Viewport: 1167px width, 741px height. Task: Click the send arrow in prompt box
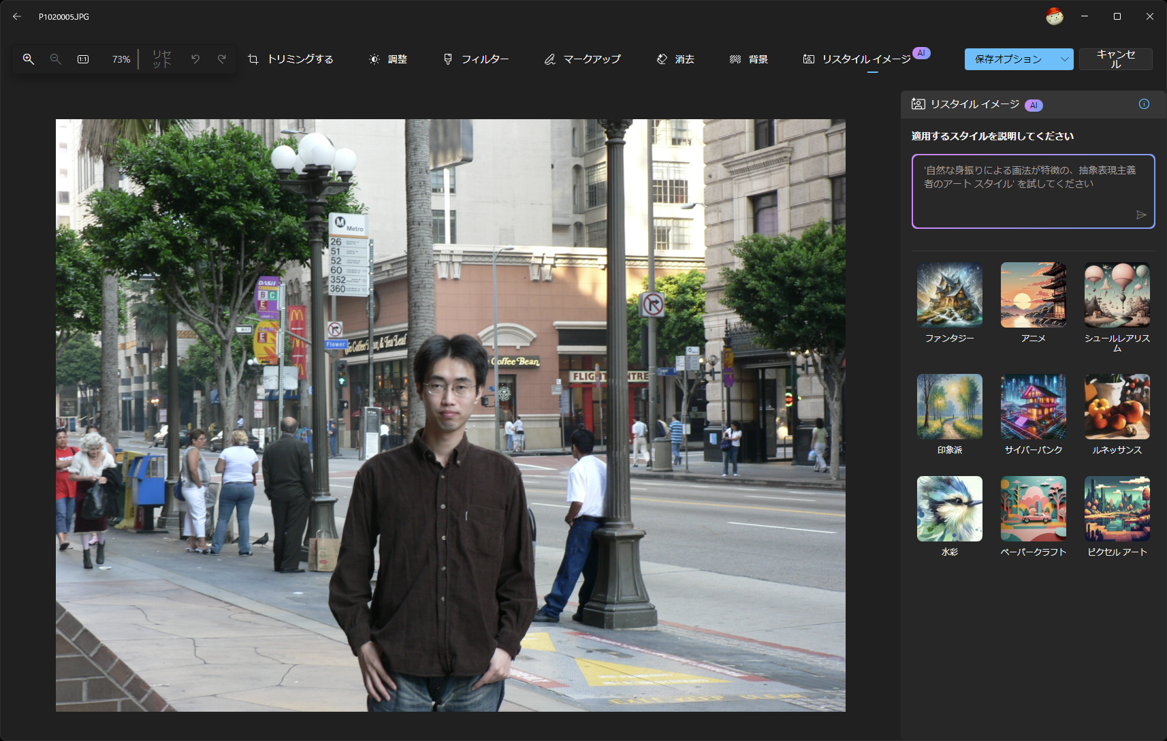click(x=1141, y=215)
